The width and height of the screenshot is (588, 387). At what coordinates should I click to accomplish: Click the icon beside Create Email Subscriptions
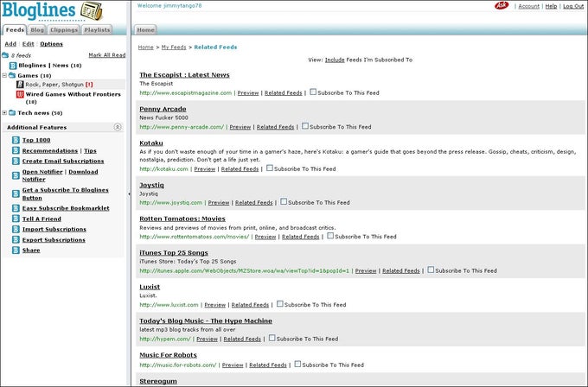pos(16,161)
